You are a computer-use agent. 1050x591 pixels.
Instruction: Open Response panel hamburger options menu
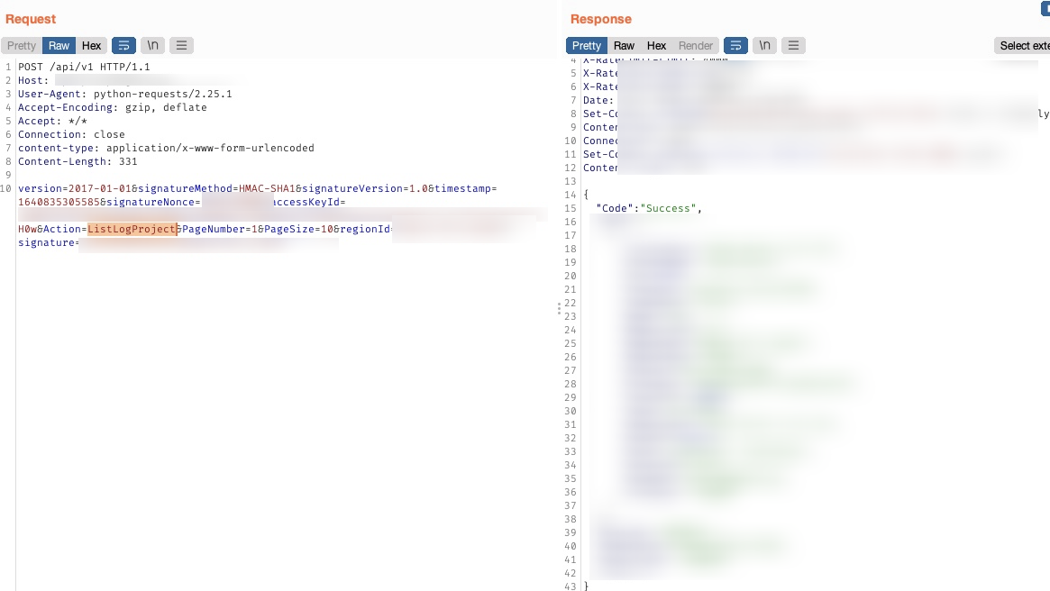click(793, 46)
